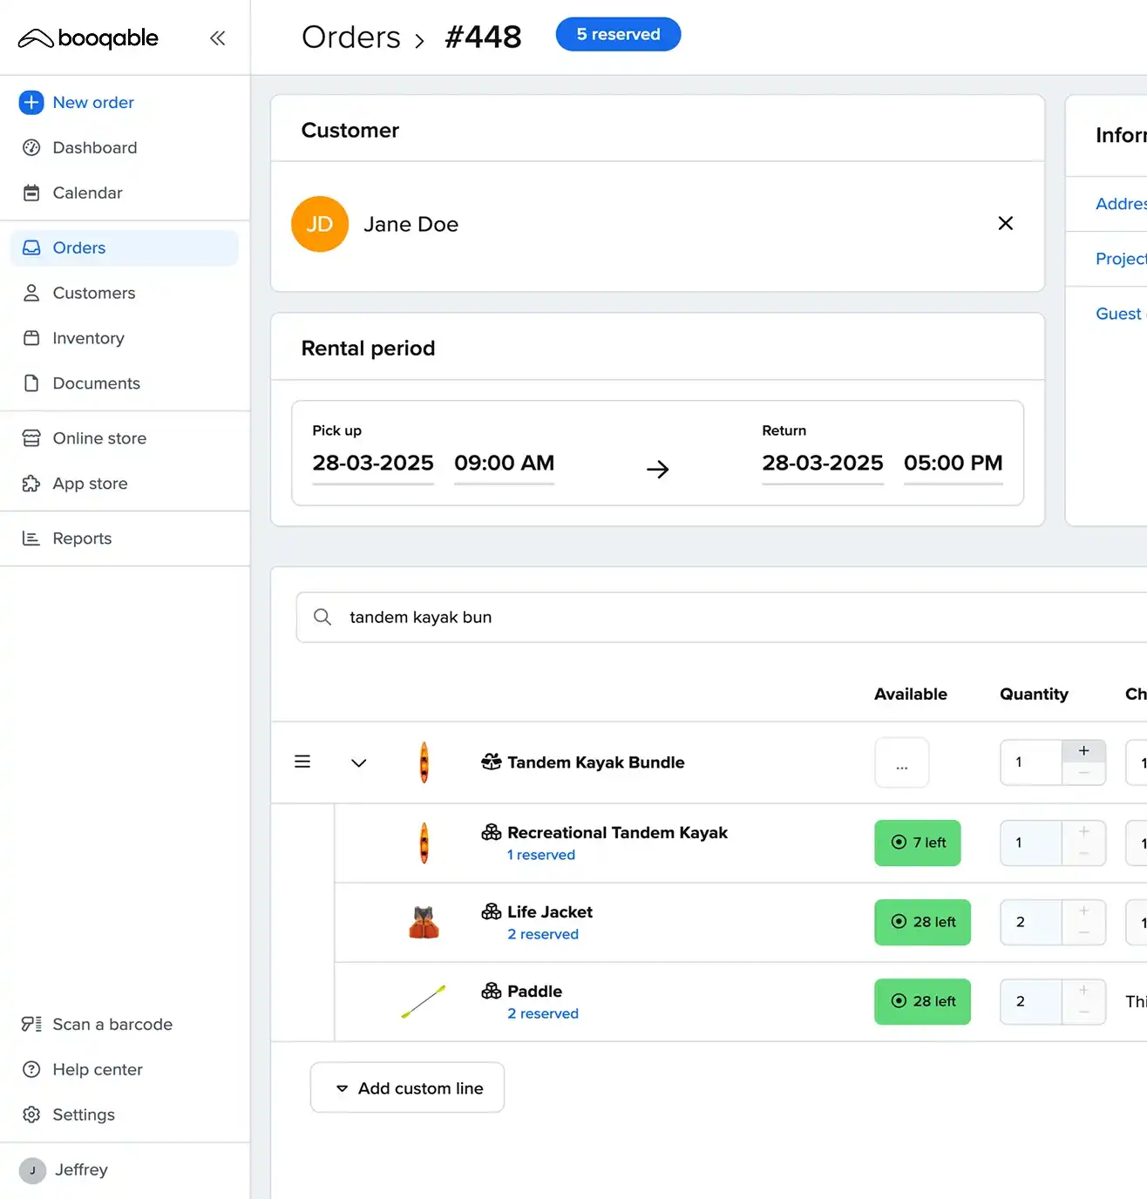The height and width of the screenshot is (1199, 1147).
Task: Change the pick up date
Action: click(373, 464)
